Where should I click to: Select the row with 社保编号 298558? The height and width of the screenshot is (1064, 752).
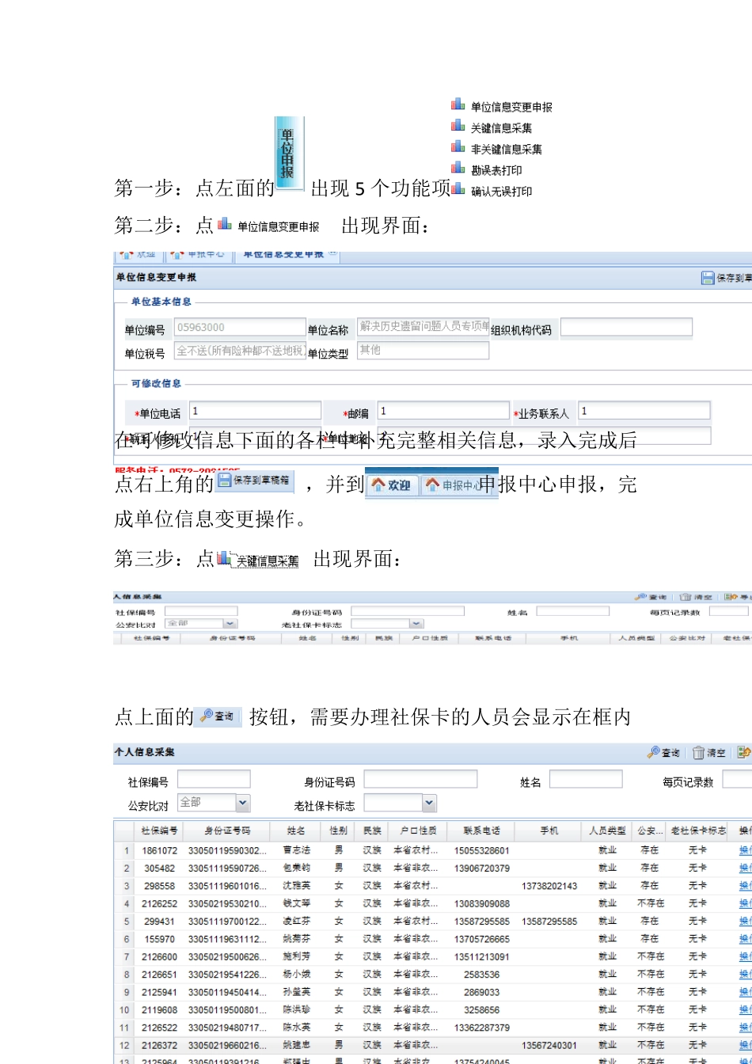pyautogui.click(x=432, y=886)
